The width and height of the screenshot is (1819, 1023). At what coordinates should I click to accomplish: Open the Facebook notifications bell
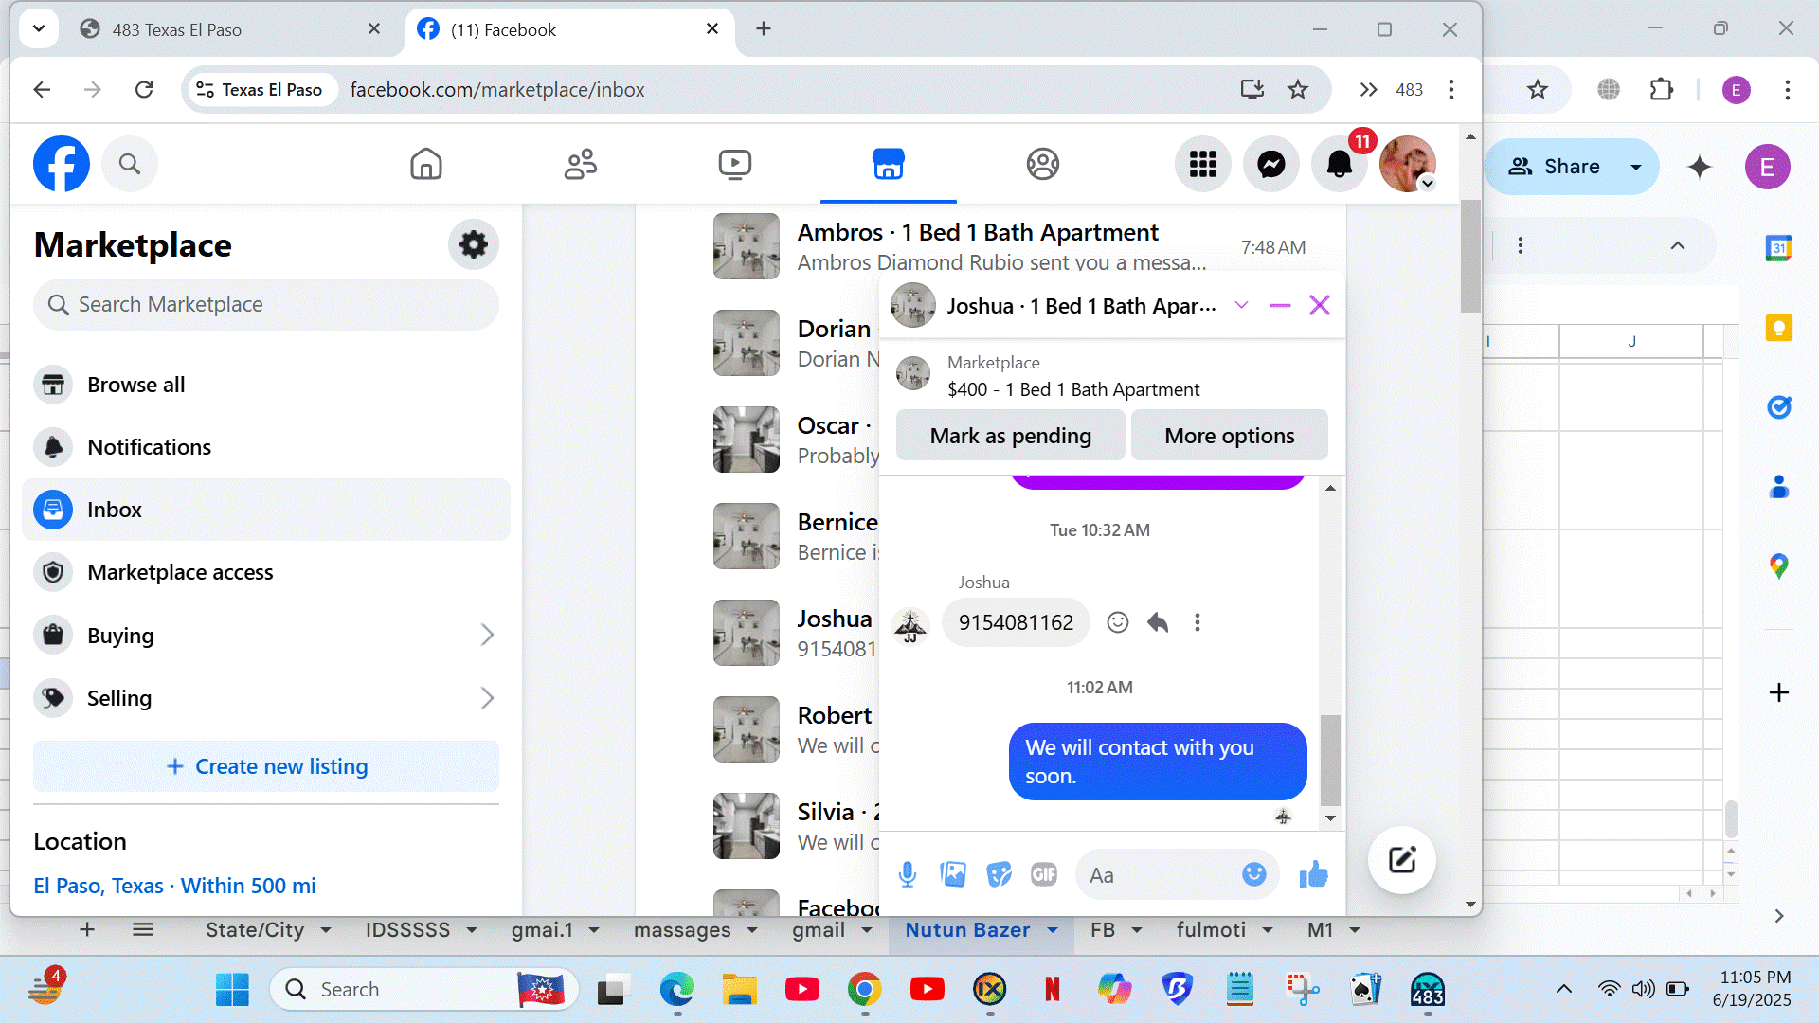tap(1339, 165)
